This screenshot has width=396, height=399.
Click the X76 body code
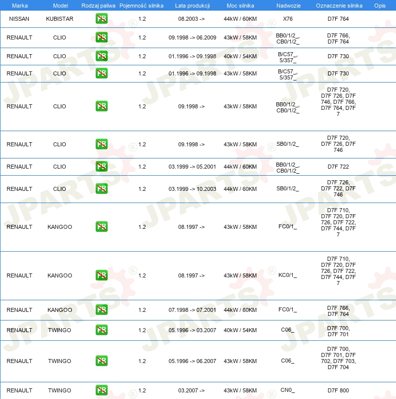[288, 19]
